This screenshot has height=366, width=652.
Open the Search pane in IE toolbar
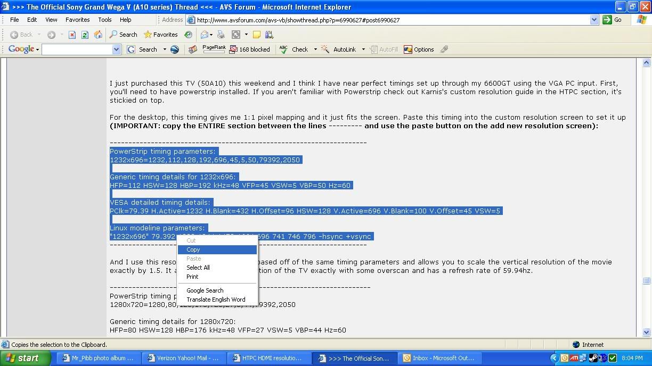(124, 35)
